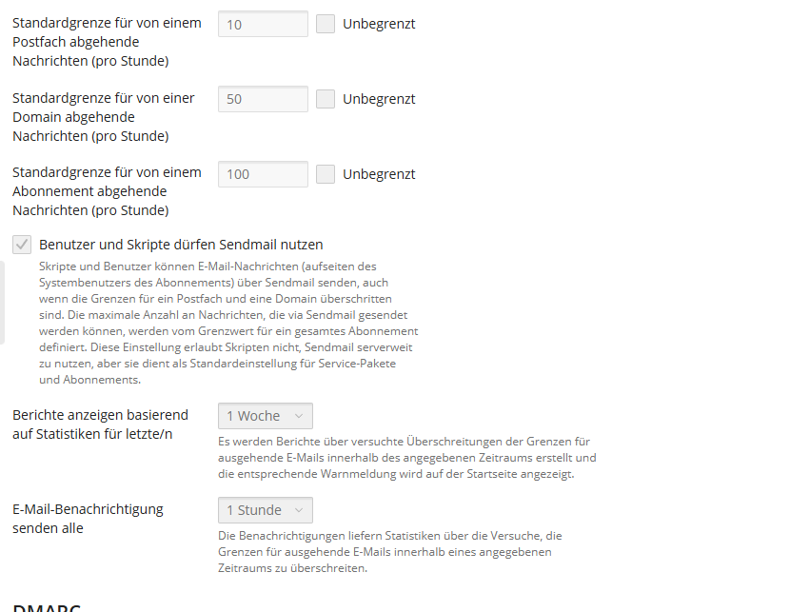Select the subscription limit field showing 100
This screenshot has height=612, width=810.
pos(263,174)
